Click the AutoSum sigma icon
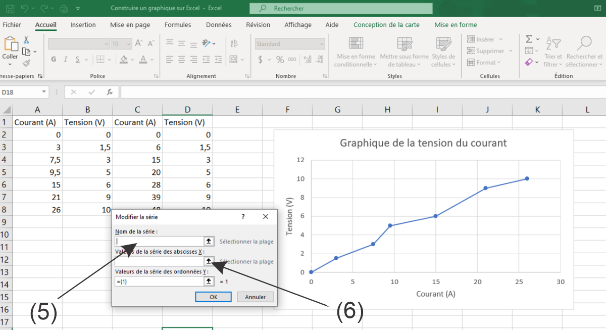 [529, 39]
